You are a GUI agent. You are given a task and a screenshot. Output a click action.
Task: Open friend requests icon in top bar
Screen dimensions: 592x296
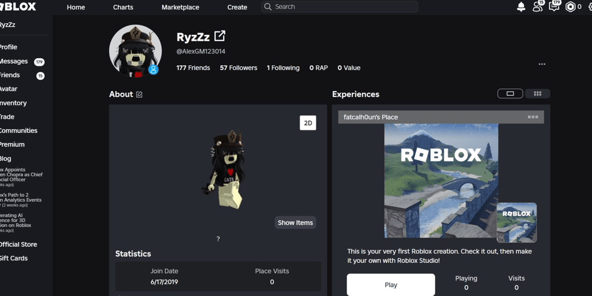coord(538,6)
